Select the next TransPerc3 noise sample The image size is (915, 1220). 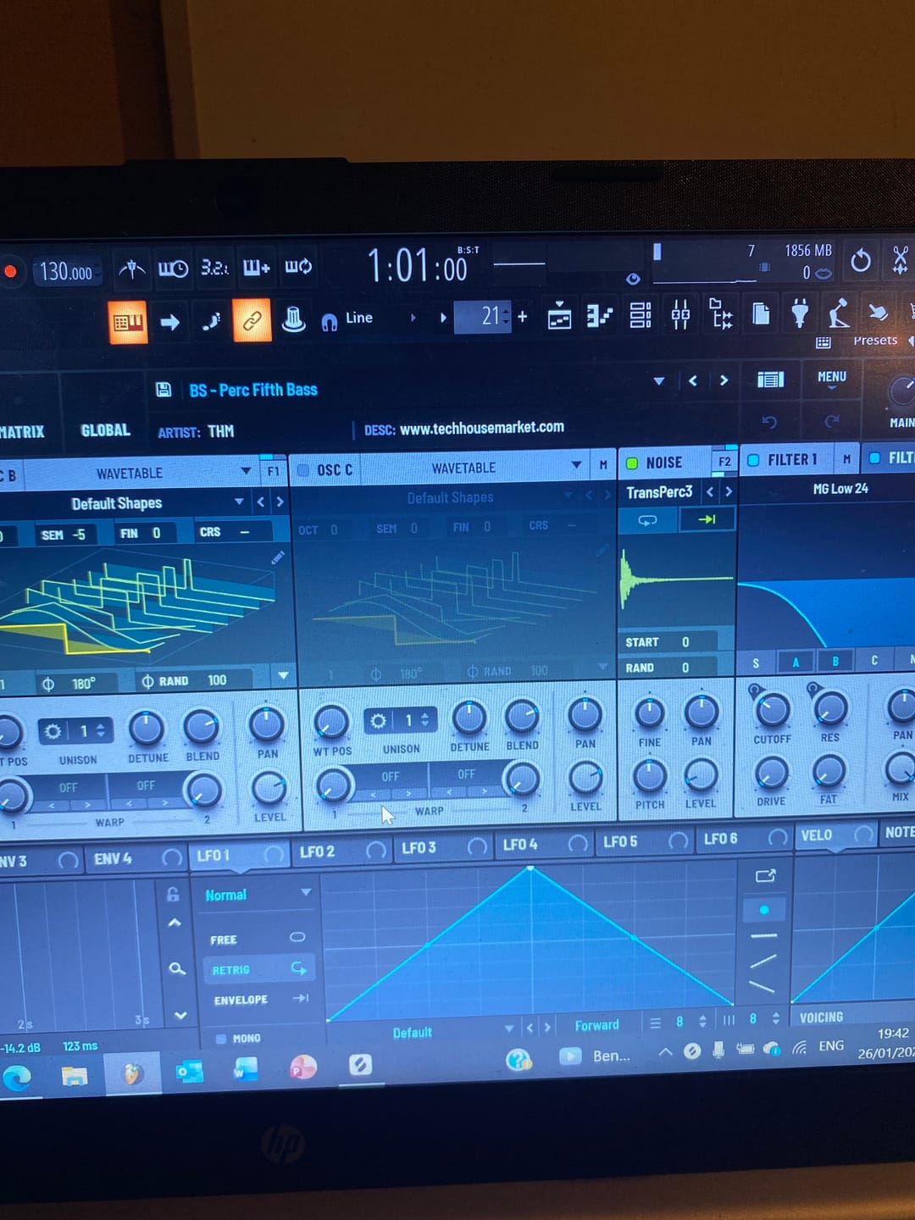(x=729, y=491)
